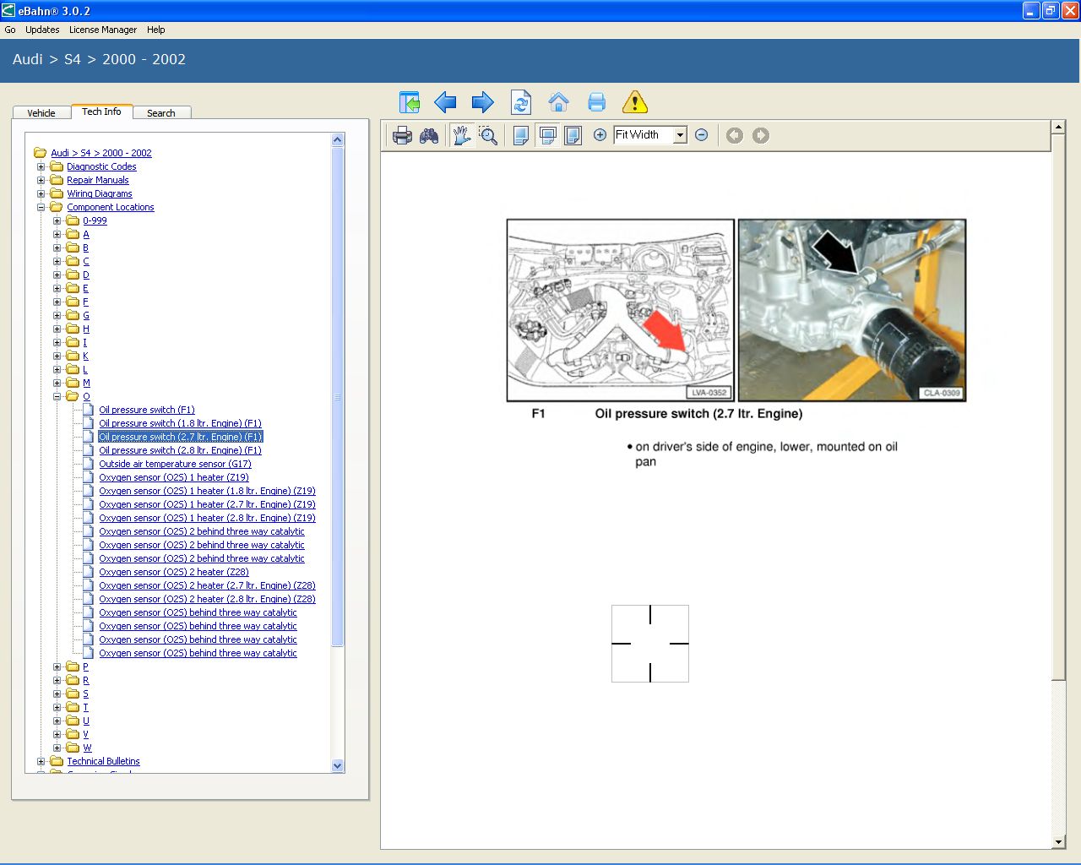
Task: Print using the blue printer icon
Action: tap(596, 103)
